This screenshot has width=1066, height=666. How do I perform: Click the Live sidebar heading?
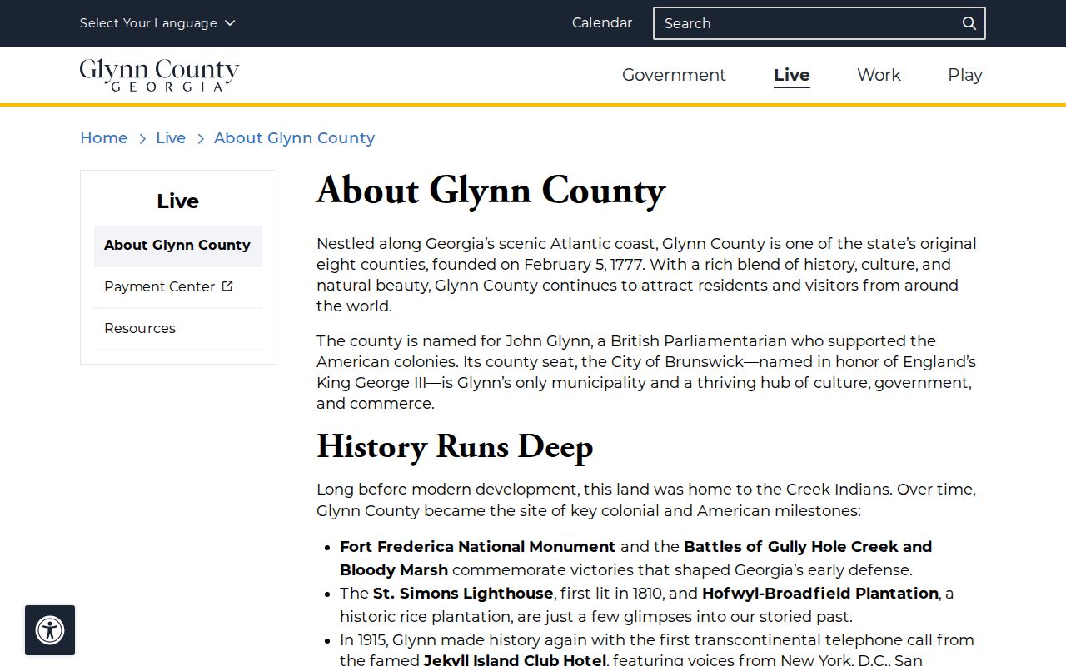pos(178,201)
